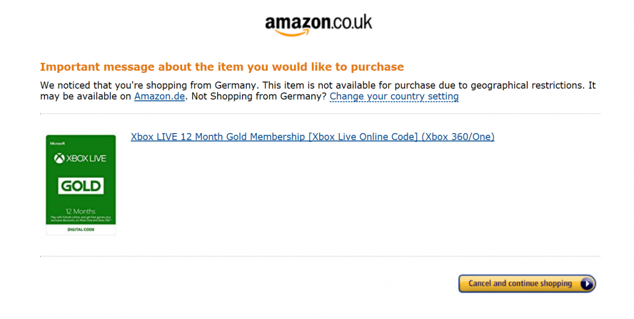Open the Xbox LIVE 12 Month Gold Membership link
The width and height of the screenshot is (634, 319).
(312, 137)
